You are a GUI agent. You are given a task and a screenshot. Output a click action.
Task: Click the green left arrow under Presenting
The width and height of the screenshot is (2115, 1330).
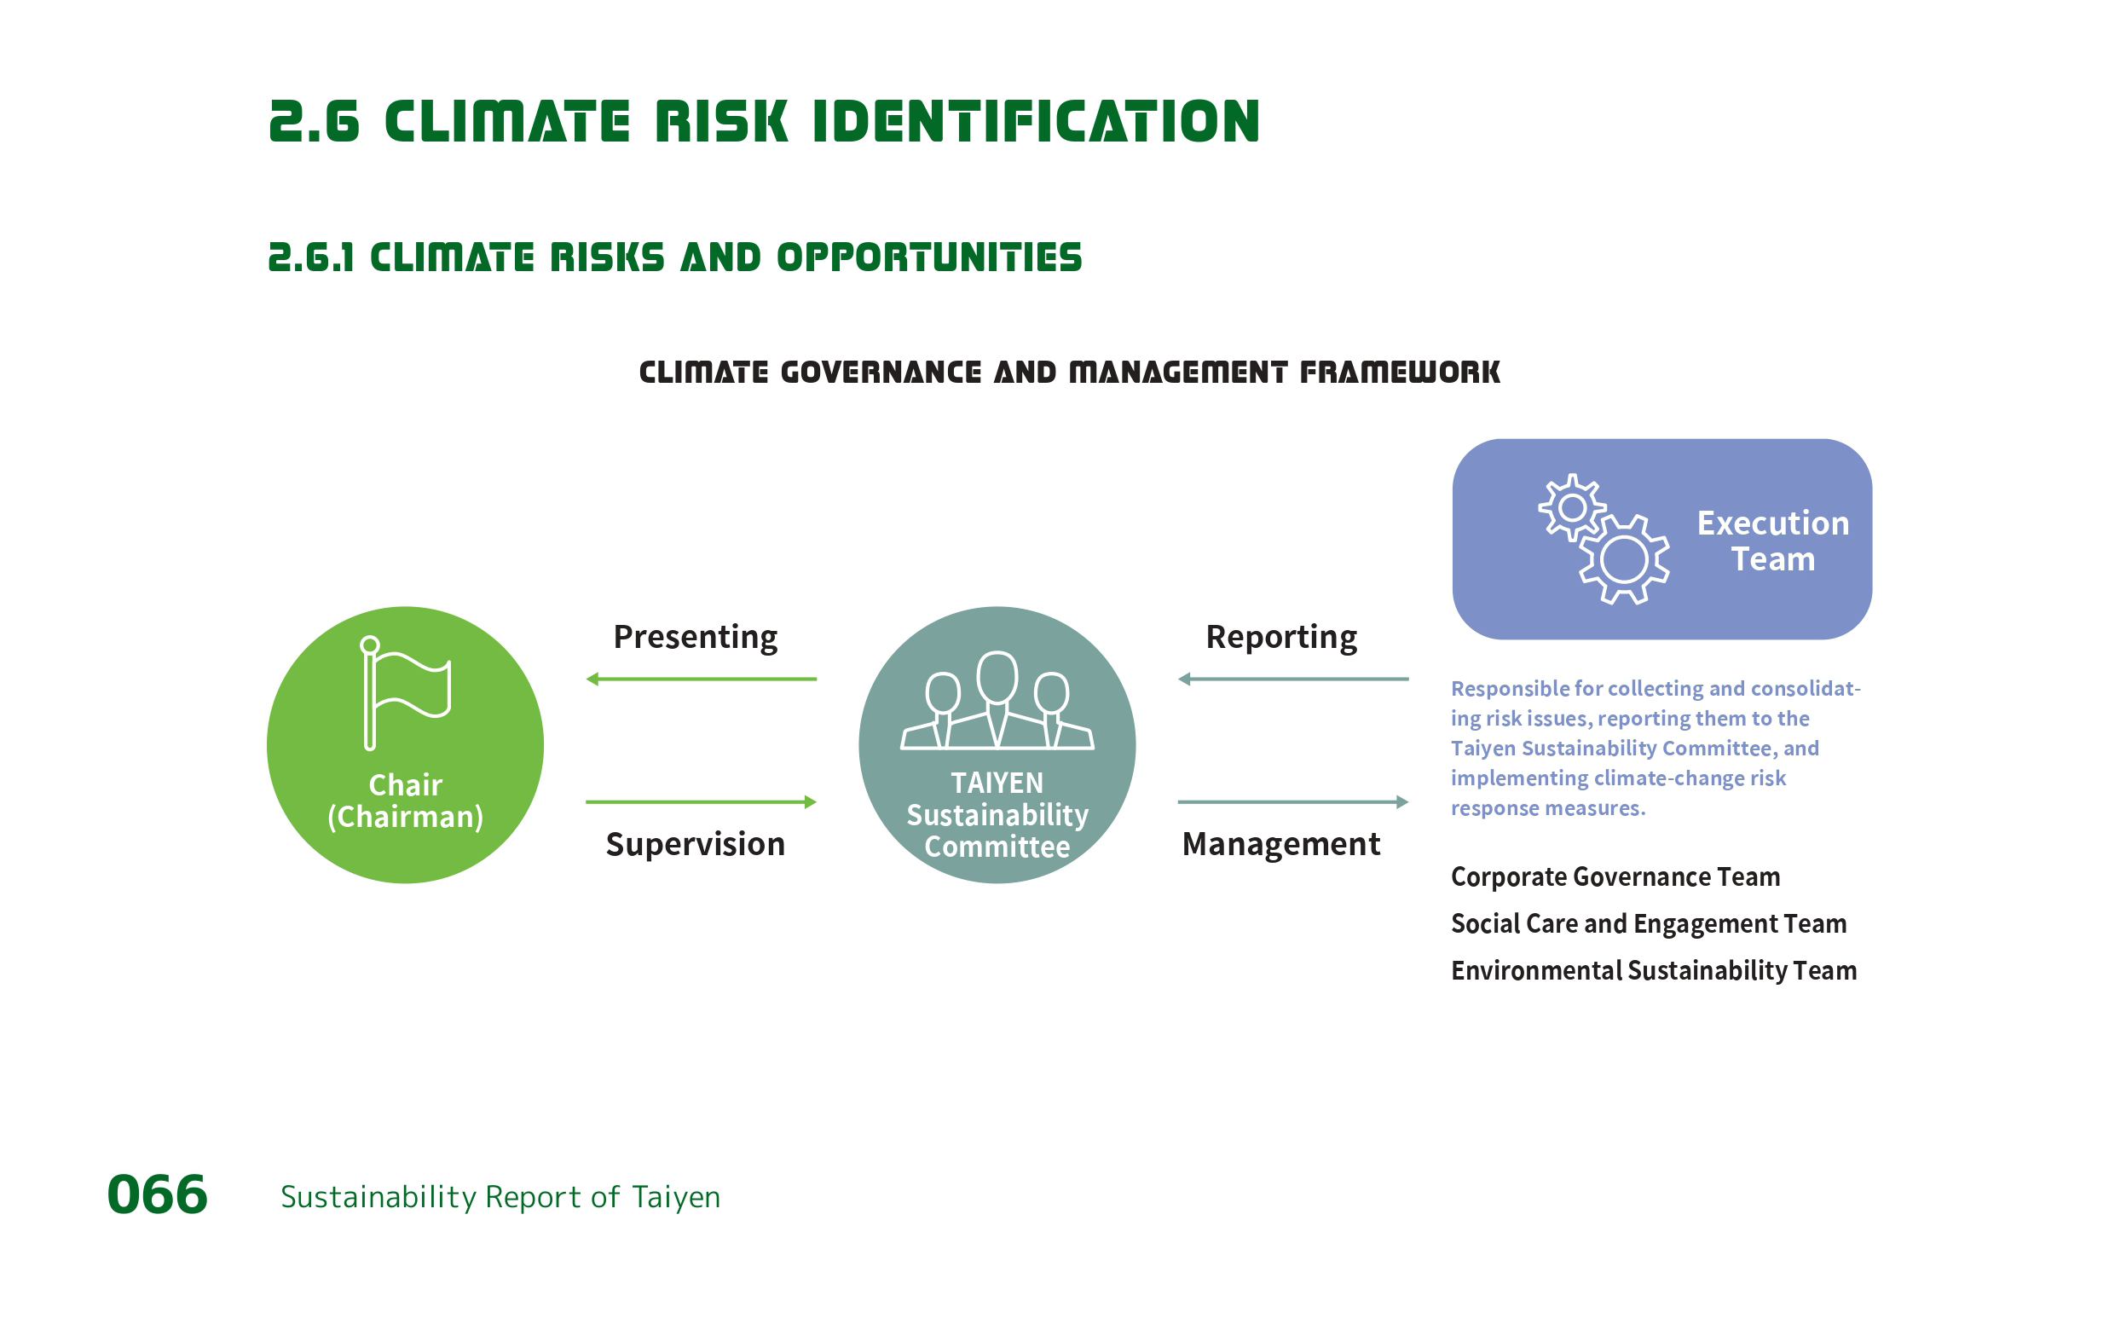click(x=701, y=679)
